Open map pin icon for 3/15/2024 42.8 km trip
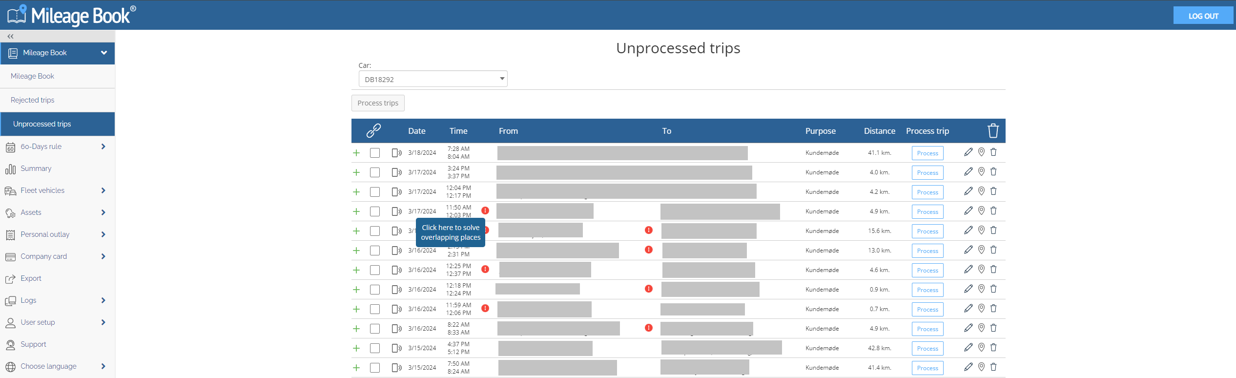The width and height of the screenshot is (1236, 378). [x=981, y=348]
